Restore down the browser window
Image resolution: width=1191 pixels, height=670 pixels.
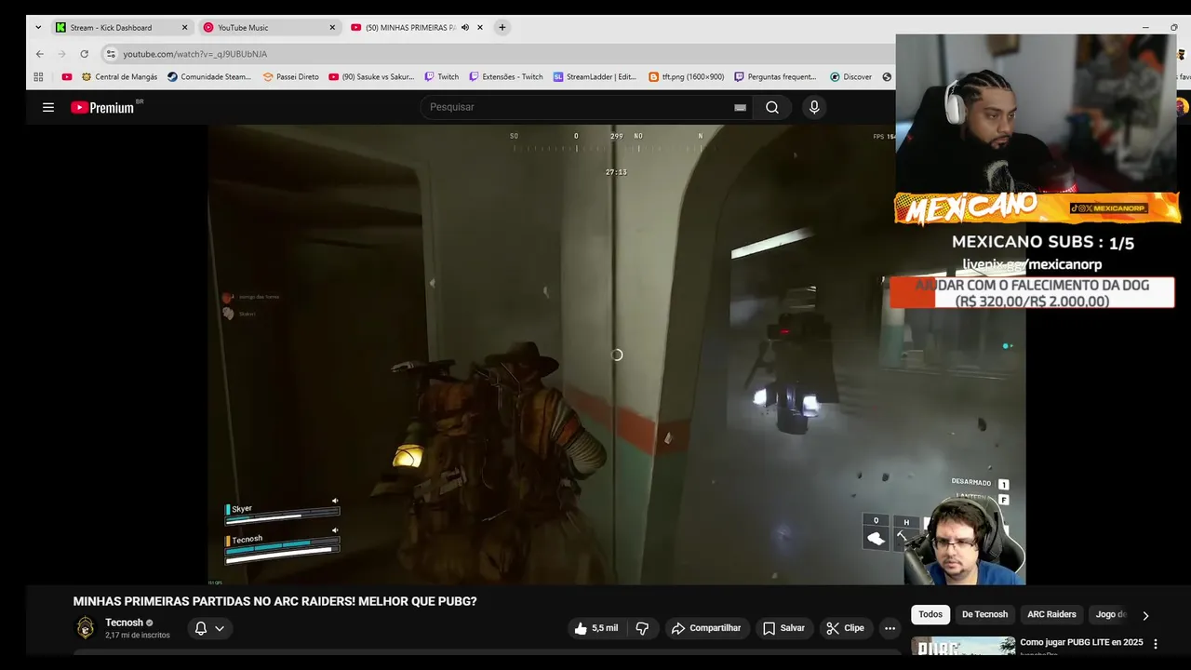tap(1174, 28)
